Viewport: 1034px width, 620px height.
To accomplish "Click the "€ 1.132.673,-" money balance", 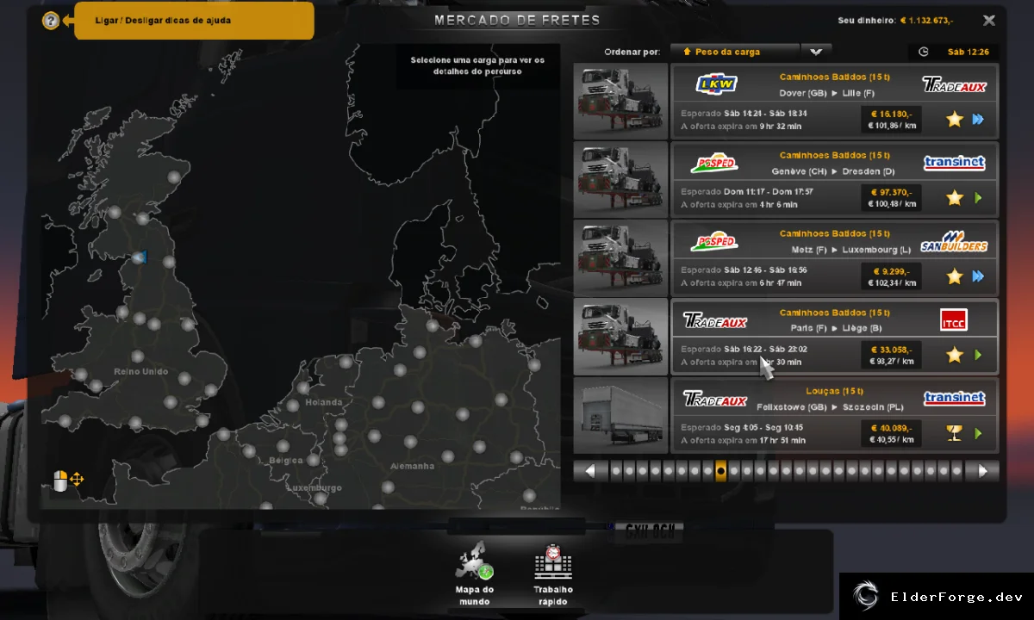I will coord(927,21).
